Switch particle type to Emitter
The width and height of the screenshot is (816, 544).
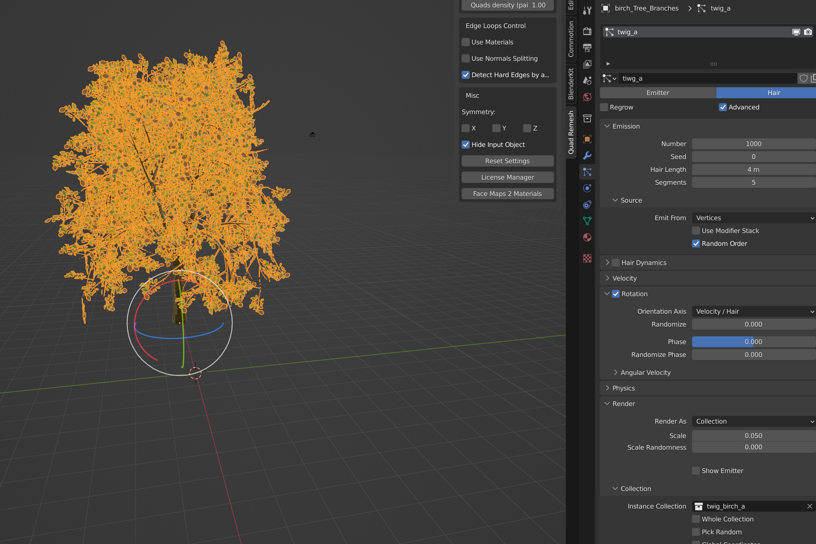pos(657,93)
